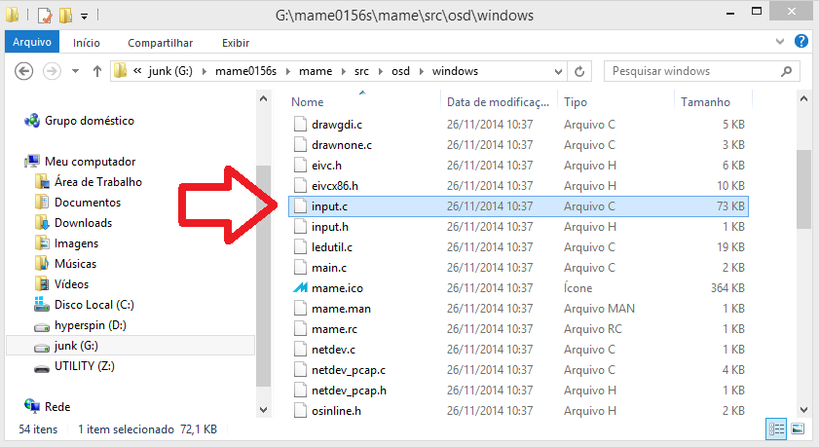This screenshot has width=819, height=447.
Task: Click the src breadcrumb segment
Action: click(x=361, y=71)
